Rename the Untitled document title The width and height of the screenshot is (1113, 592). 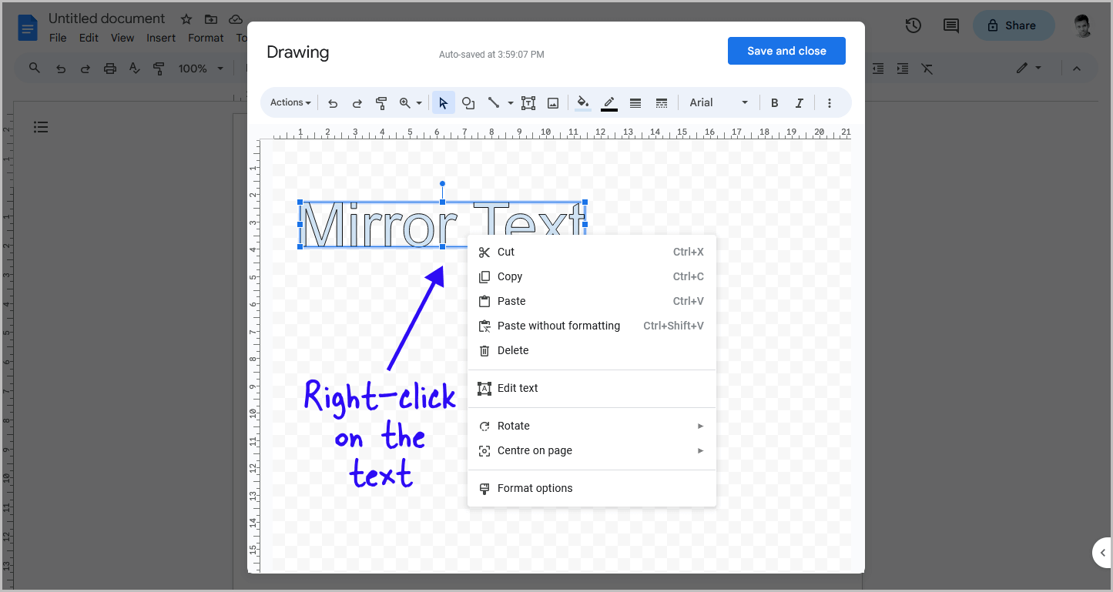(106, 18)
